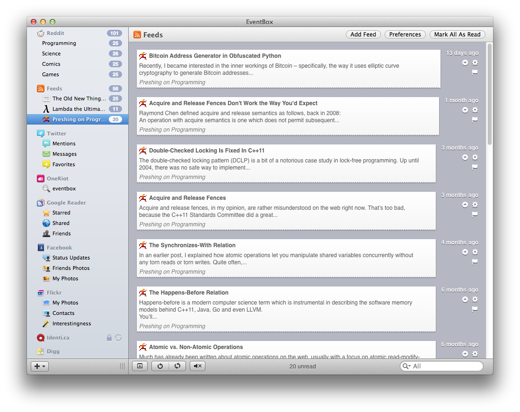
Task: Click the Google Reader Starred icon
Action: tap(46, 213)
